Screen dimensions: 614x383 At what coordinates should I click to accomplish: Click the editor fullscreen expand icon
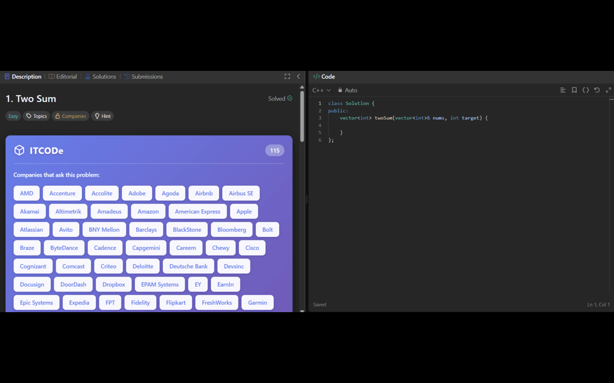coord(608,90)
